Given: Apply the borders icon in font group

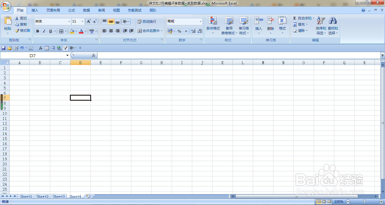Looking at the screenshot, I should (61, 31).
